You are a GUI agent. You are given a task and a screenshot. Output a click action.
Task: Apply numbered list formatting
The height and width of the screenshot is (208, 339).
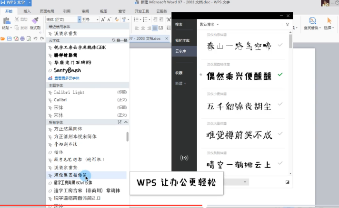(x=145, y=19)
